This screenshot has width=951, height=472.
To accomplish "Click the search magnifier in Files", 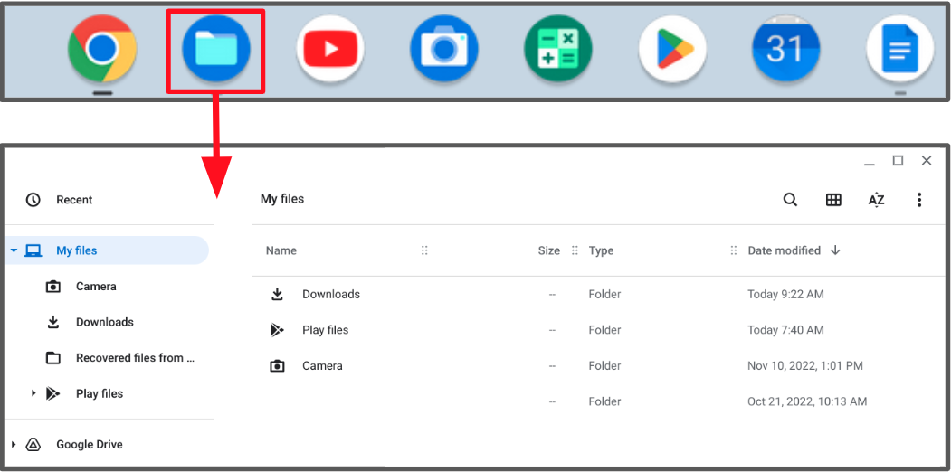I will 790,200.
